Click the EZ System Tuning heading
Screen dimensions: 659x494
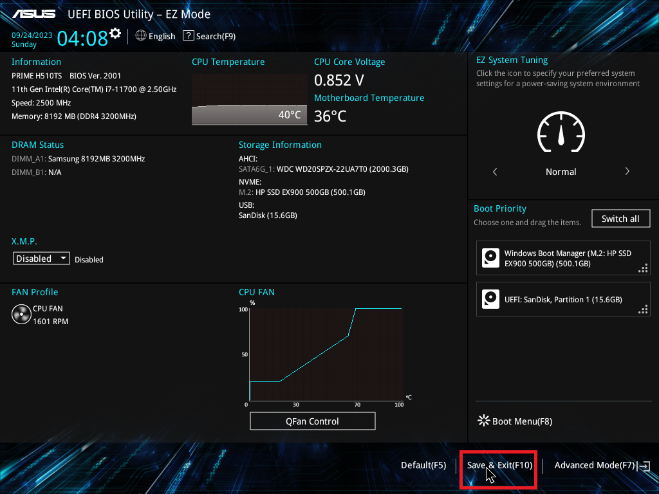(x=512, y=60)
